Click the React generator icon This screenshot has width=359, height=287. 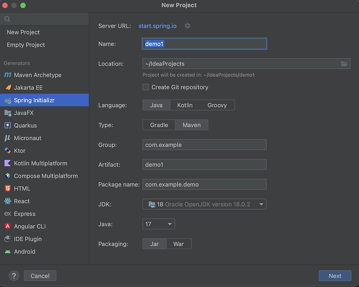8,201
